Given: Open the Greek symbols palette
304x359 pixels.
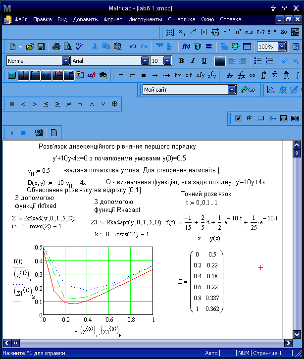Looking at the screenshot, I should tap(91, 75).
